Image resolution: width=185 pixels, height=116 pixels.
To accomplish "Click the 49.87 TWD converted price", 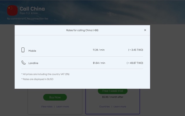I will point(135,63).
